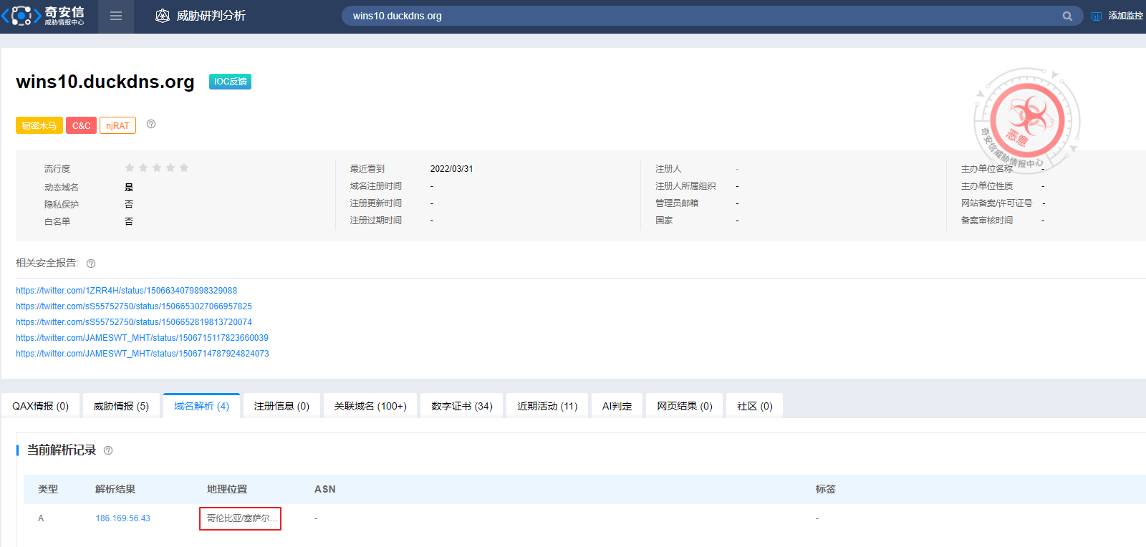Viewport: 1146px width, 547px height.
Task: Click the QiAnXin logo icon
Action: (21, 16)
